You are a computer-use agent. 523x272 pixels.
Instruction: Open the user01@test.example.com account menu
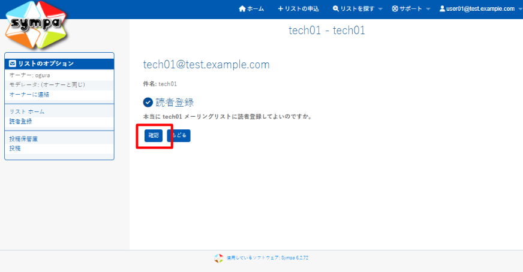point(480,8)
